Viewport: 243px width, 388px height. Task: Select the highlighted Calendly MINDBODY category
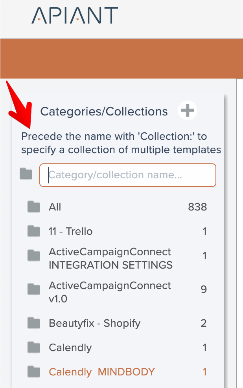tap(102, 372)
